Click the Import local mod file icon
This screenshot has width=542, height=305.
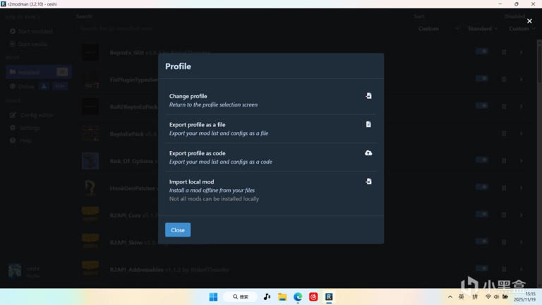click(x=368, y=181)
